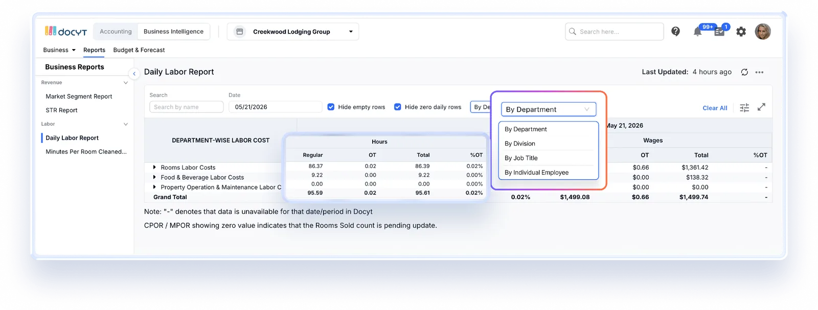This screenshot has width=818, height=310.
Task: Open the Daily Labor Report
Action: tap(72, 138)
